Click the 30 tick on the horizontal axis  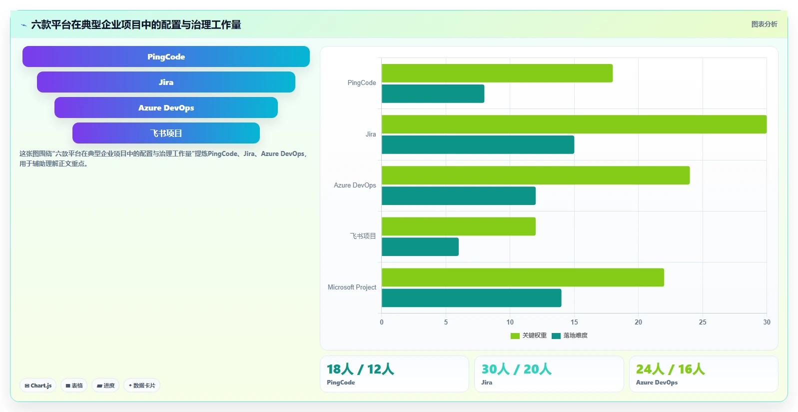tap(767, 322)
